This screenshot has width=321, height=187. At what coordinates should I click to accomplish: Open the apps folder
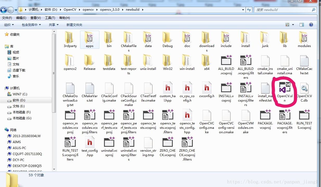89,40
